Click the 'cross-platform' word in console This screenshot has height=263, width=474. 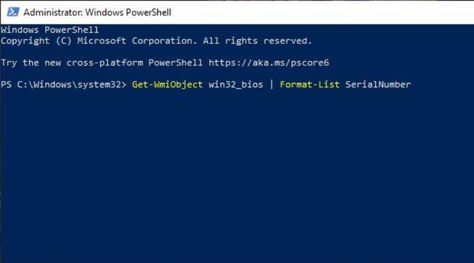[x=104, y=63]
